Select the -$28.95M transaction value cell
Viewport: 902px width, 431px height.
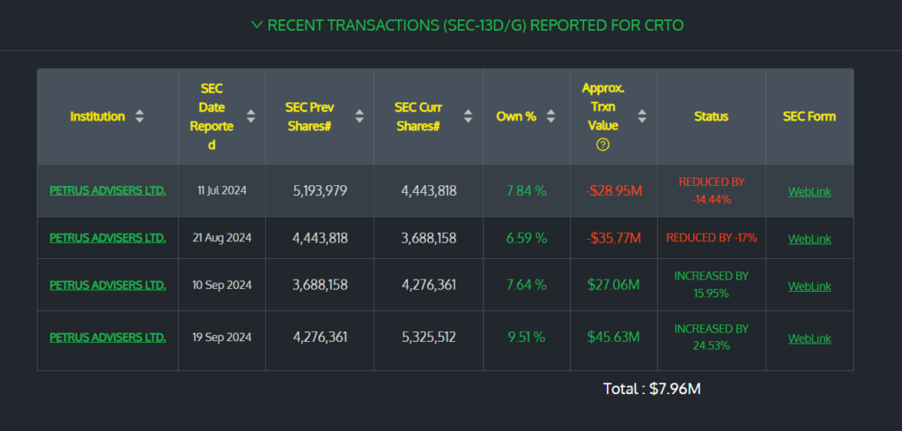613,190
